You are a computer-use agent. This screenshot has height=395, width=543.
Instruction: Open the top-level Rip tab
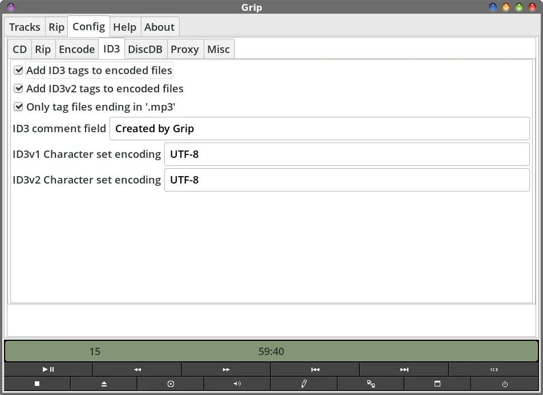coord(56,27)
